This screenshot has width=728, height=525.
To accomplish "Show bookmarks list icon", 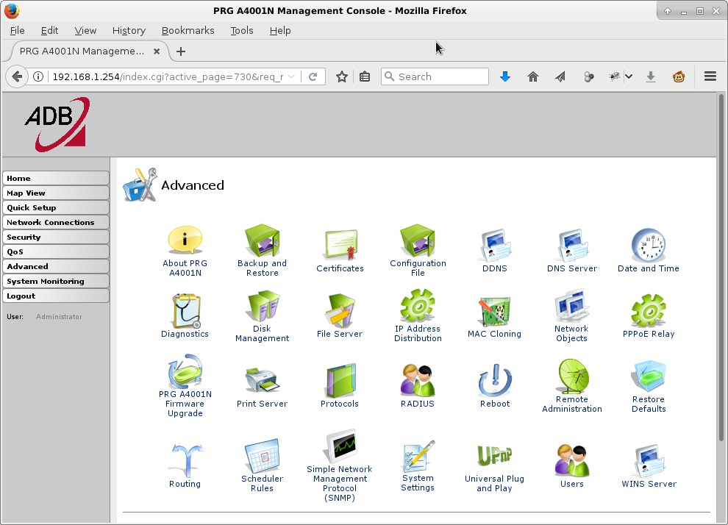I will coord(365,76).
